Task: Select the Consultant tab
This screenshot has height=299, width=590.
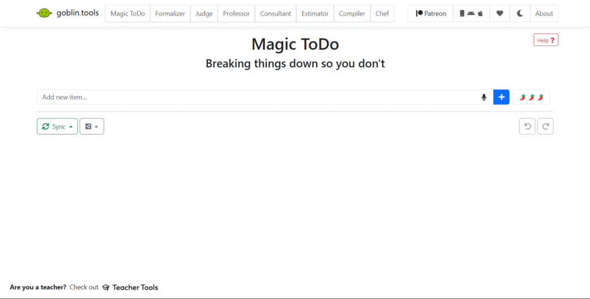Action: pos(275,14)
